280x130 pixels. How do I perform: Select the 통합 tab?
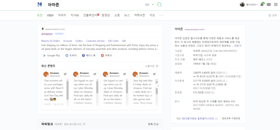[x=40, y=15]
